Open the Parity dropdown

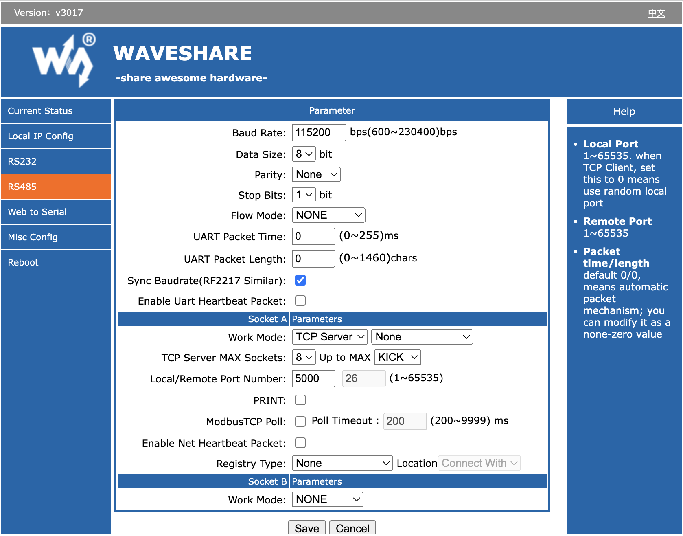[x=316, y=174]
